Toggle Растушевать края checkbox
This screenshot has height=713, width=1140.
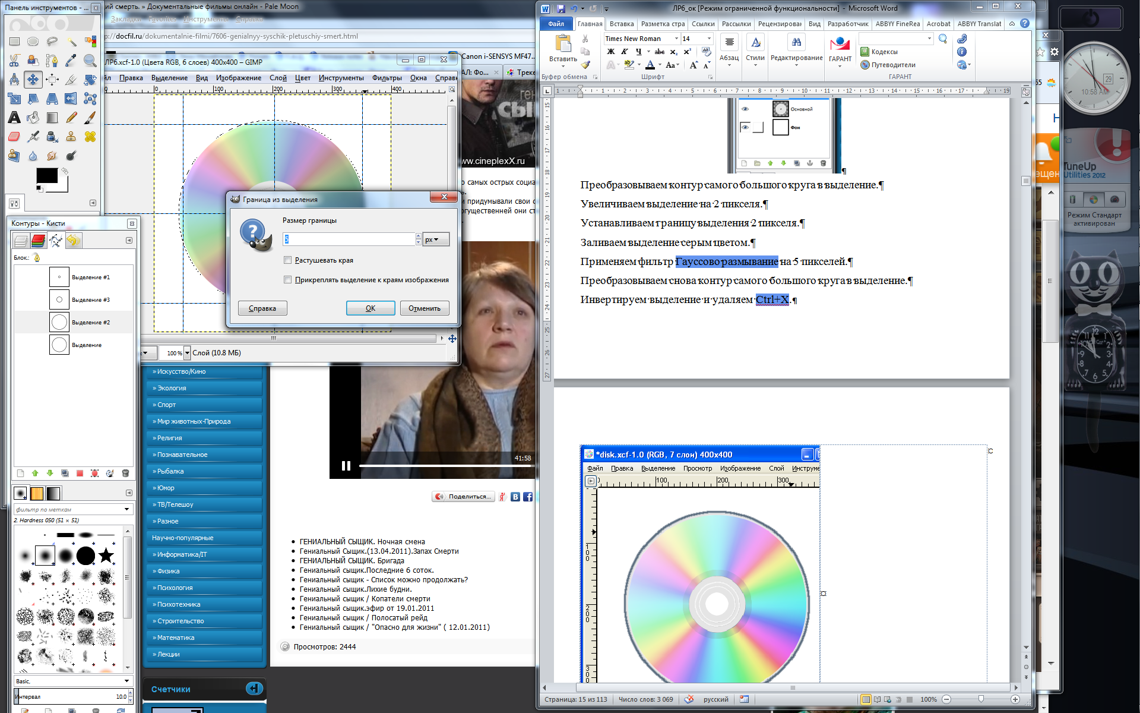pos(288,260)
